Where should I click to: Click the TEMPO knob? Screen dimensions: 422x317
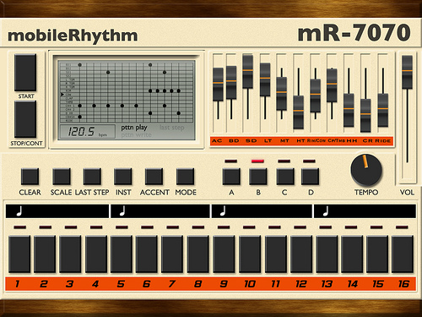point(366,170)
